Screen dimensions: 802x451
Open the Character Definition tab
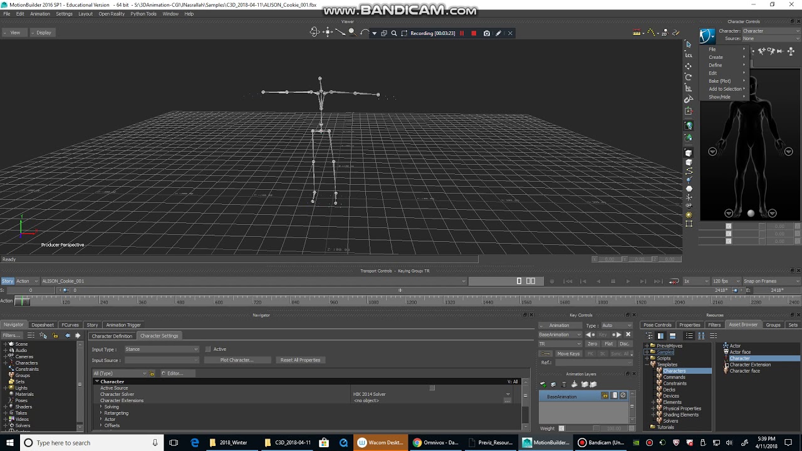point(112,336)
